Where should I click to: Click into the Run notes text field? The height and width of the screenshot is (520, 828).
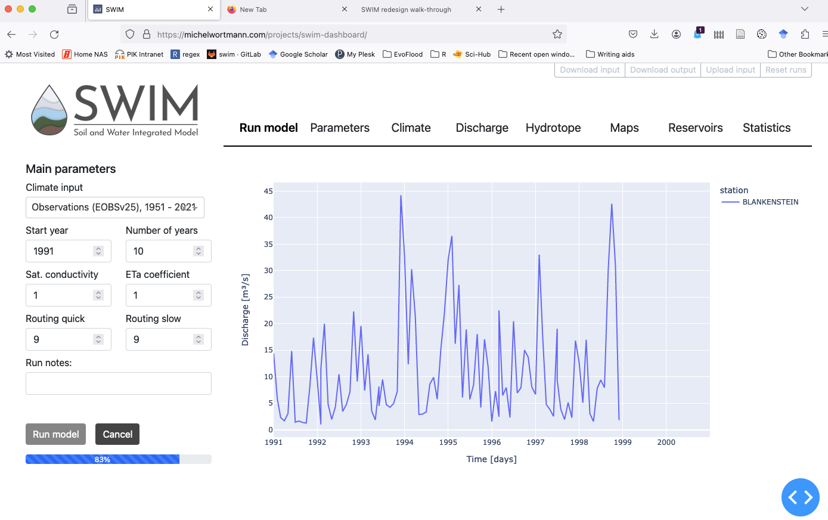point(119,383)
